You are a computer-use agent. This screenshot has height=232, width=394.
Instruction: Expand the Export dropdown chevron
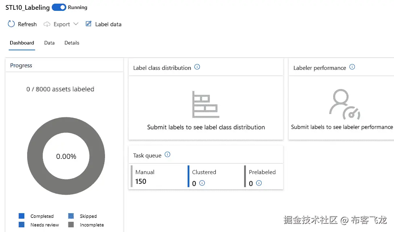point(76,24)
